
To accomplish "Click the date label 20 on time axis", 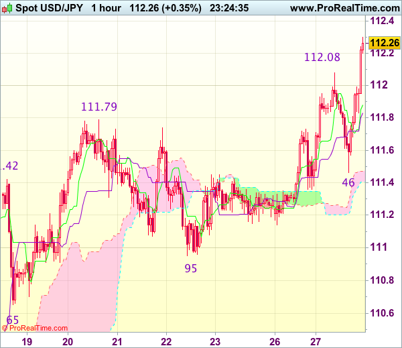I will pos(68,342).
